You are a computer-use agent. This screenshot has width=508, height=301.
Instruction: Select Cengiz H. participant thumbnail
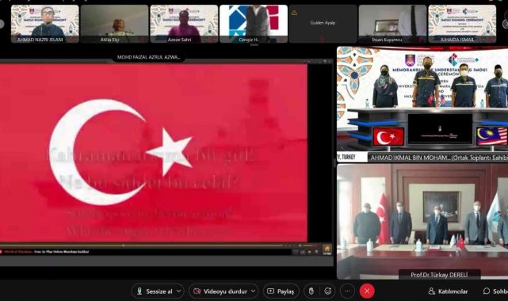point(254,24)
